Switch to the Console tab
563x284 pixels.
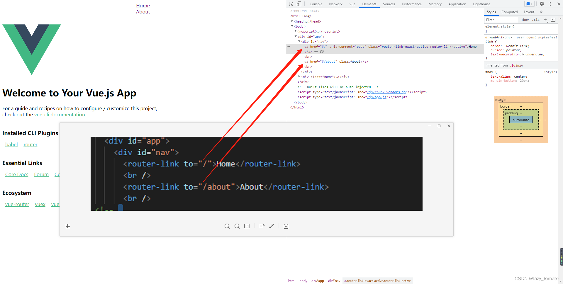316,4
